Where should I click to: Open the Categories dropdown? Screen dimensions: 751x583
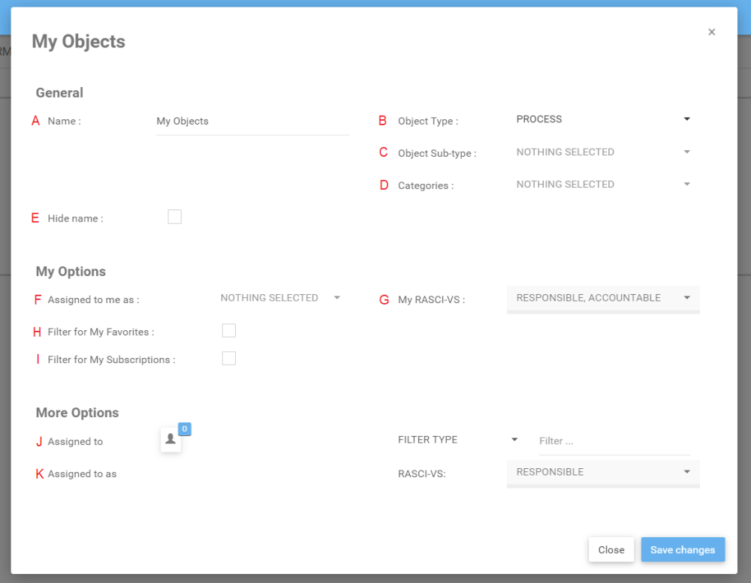[602, 185]
